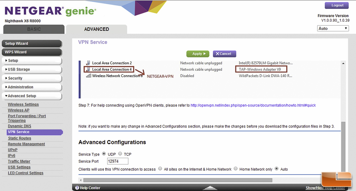The height and width of the screenshot is (191, 356).
Task: Click the Local Area Connection 4 row label
Action: click(x=112, y=69)
